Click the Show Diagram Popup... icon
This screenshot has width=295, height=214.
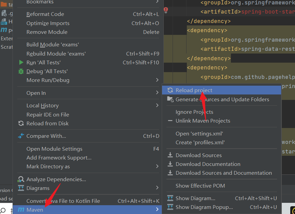[170, 207]
